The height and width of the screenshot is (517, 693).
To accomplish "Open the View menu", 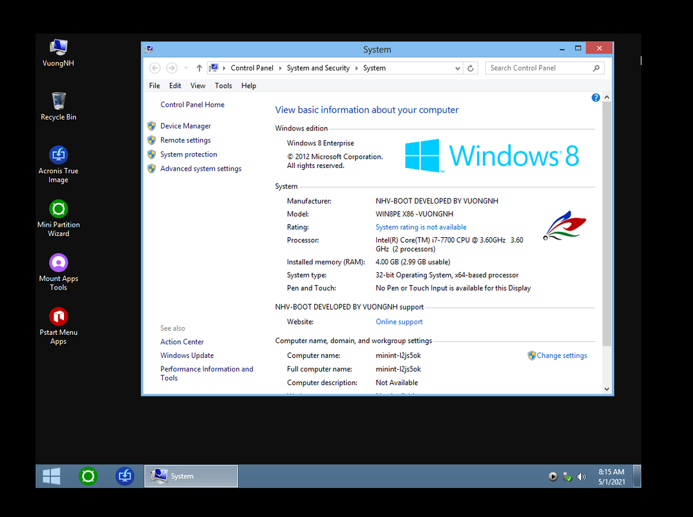I will point(198,86).
